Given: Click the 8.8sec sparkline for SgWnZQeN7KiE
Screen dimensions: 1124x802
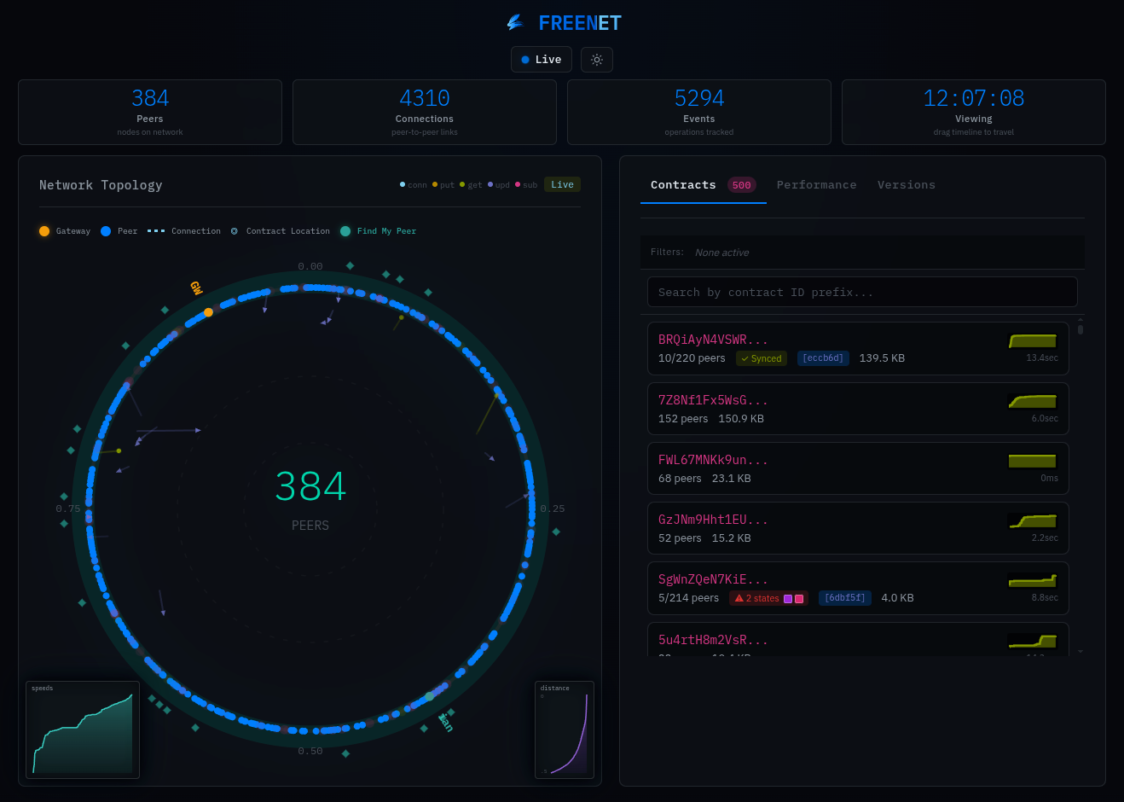Looking at the screenshot, I should [x=1033, y=580].
